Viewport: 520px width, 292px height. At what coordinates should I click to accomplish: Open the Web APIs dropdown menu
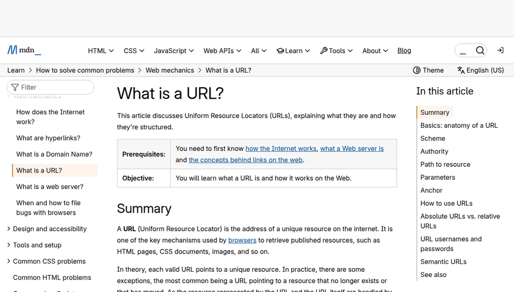pyautogui.click(x=222, y=51)
